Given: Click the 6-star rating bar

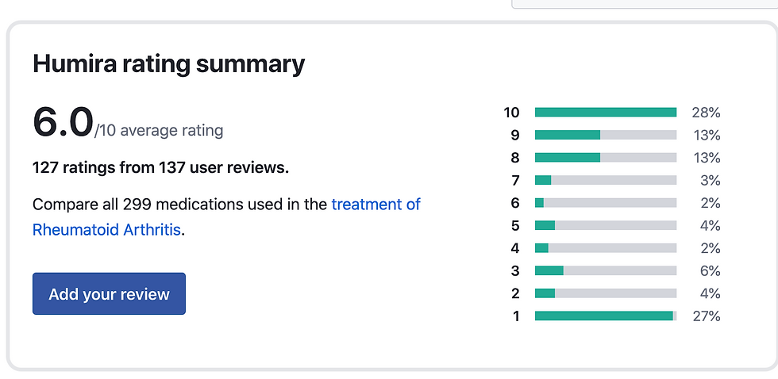Looking at the screenshot, I should tap(605, 203).
